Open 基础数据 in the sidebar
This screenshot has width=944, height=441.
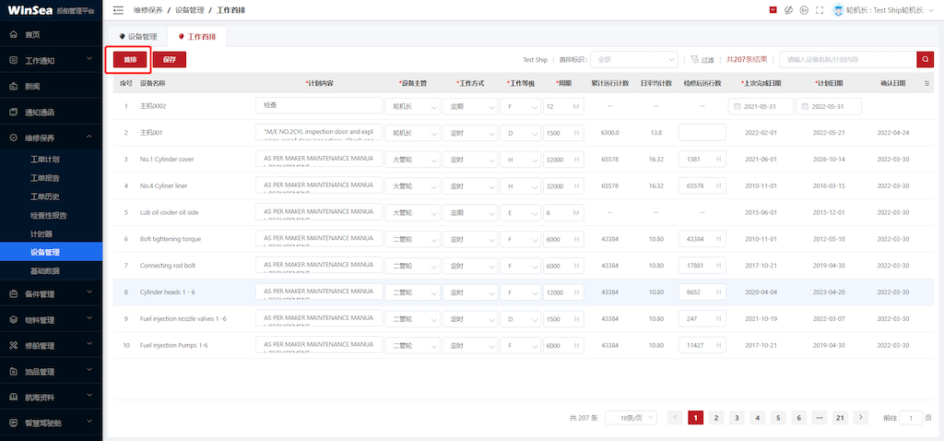coord(44,271)
